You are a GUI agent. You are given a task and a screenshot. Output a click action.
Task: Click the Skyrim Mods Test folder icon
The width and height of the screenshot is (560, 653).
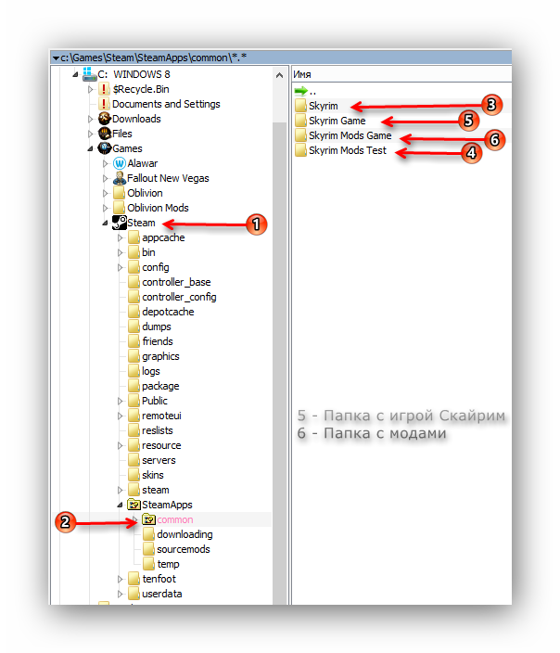click(300, 150)
